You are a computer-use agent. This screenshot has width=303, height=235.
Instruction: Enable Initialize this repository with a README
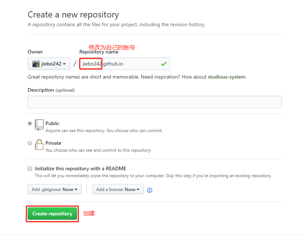pos(30,168)
